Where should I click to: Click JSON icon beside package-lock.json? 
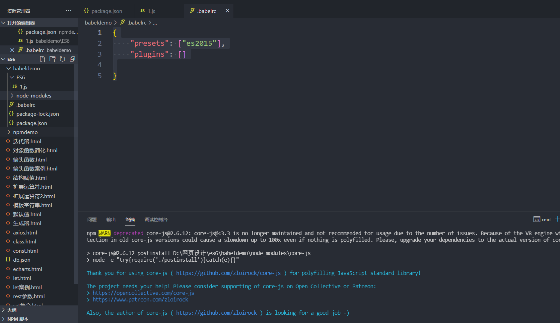(x=11, y=114)
